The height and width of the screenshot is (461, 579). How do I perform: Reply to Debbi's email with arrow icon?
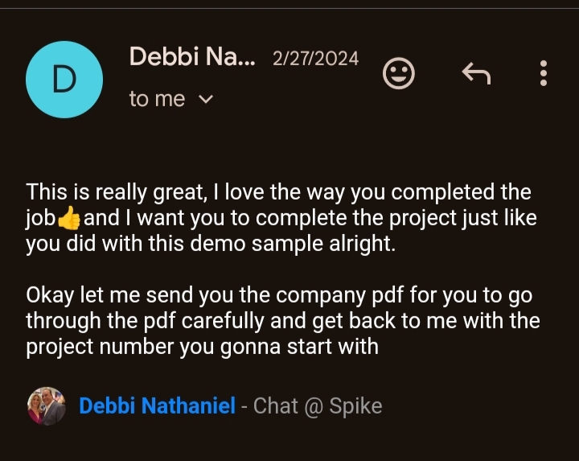pyautogui.click(x=476, y=74)
